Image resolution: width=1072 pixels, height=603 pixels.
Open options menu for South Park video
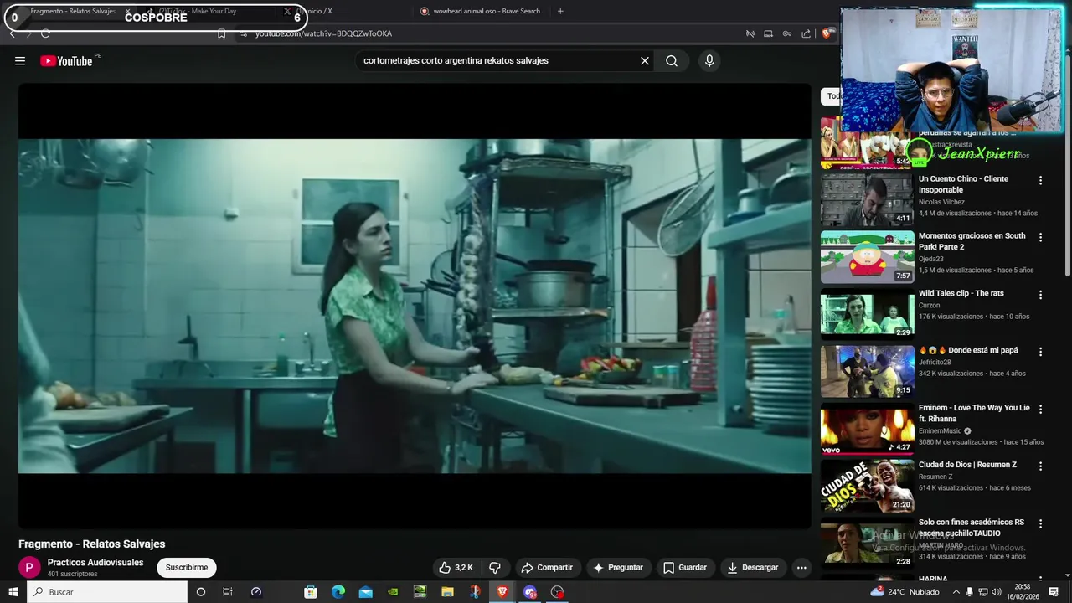coord(1041,238)
